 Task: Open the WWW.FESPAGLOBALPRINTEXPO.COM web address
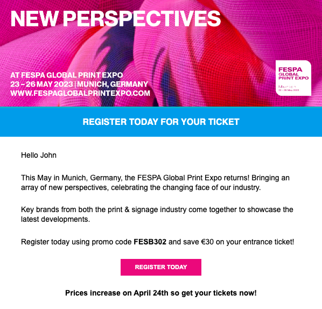(x=80, y=93)
